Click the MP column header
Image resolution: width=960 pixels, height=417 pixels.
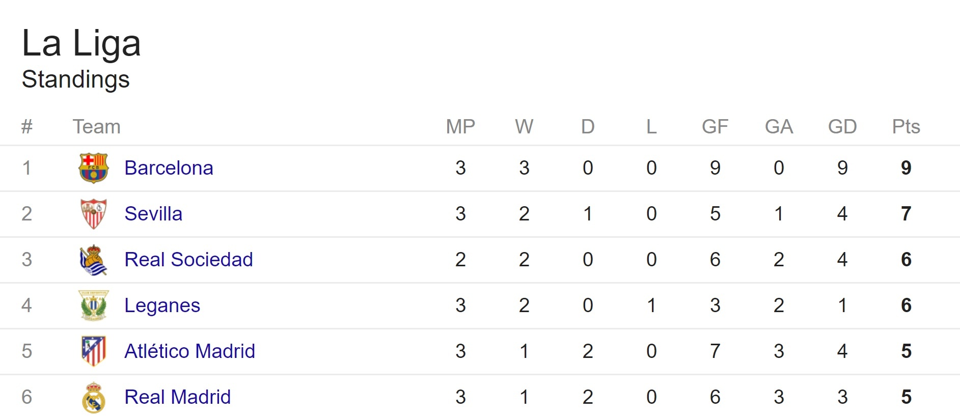pyautogui.click(x=460, y=127)
